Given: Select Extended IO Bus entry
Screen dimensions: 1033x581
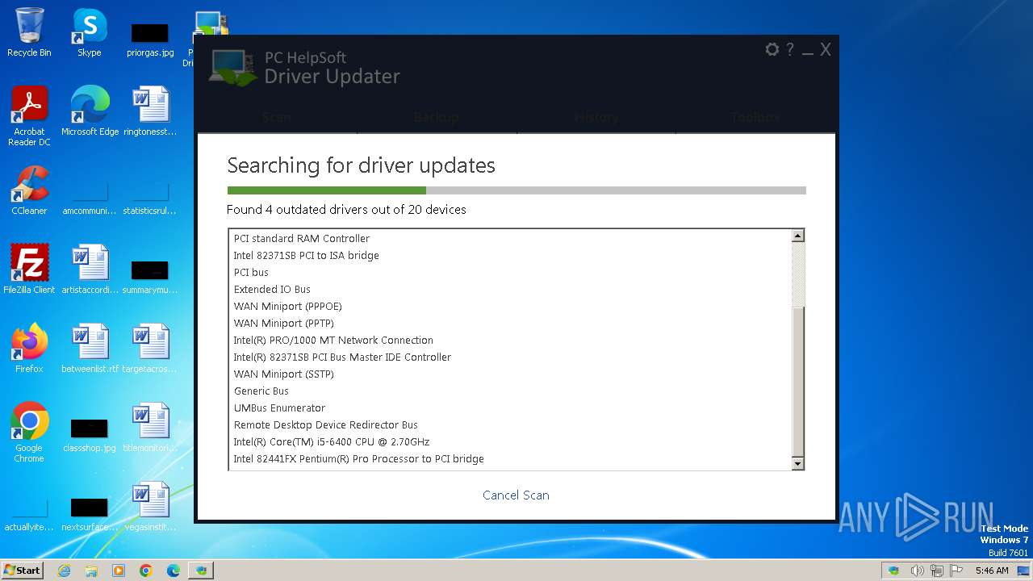Looking at the screenshot, I should click(x=510, y=290).
